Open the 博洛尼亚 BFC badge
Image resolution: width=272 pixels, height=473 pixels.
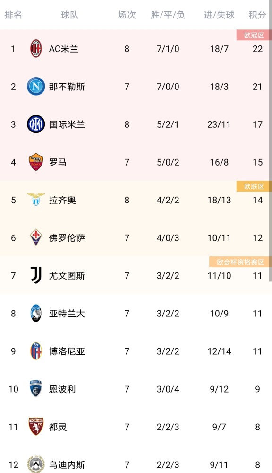tap(36, 351)
